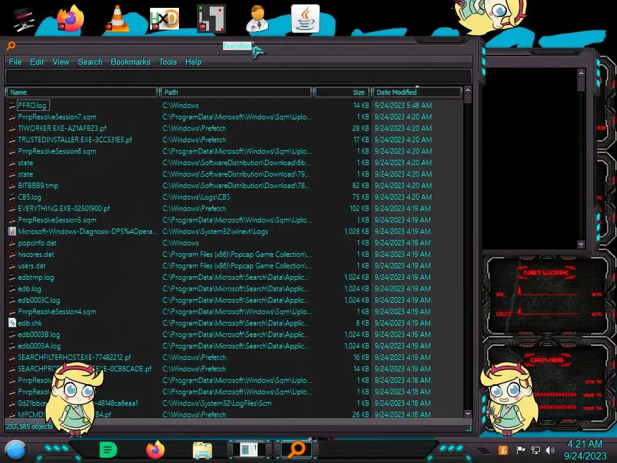Click scroll up arrow in right sidebar panel
The width and height of the screenshot is (617, 463).
[581, 73]
